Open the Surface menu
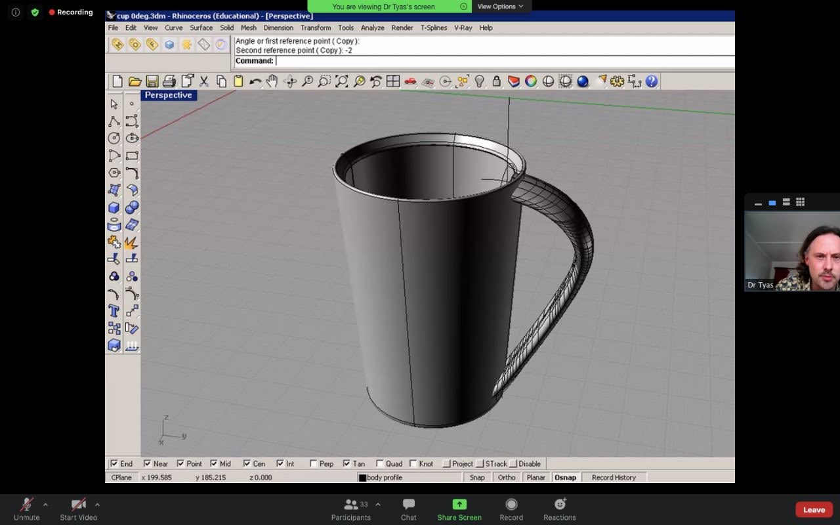Viewport: 840px width, 525px height. 201,28
